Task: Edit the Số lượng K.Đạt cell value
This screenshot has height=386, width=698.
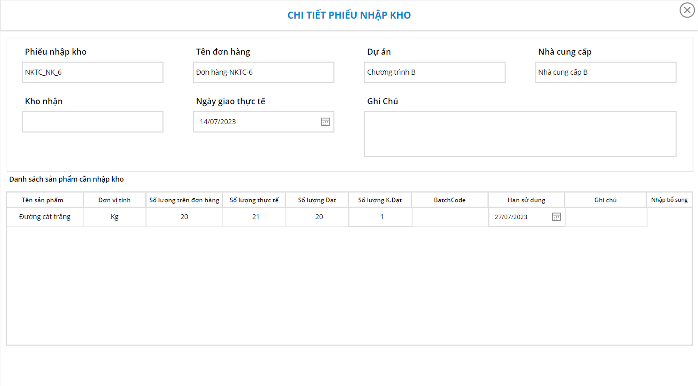Action: [x=380, y=217]
